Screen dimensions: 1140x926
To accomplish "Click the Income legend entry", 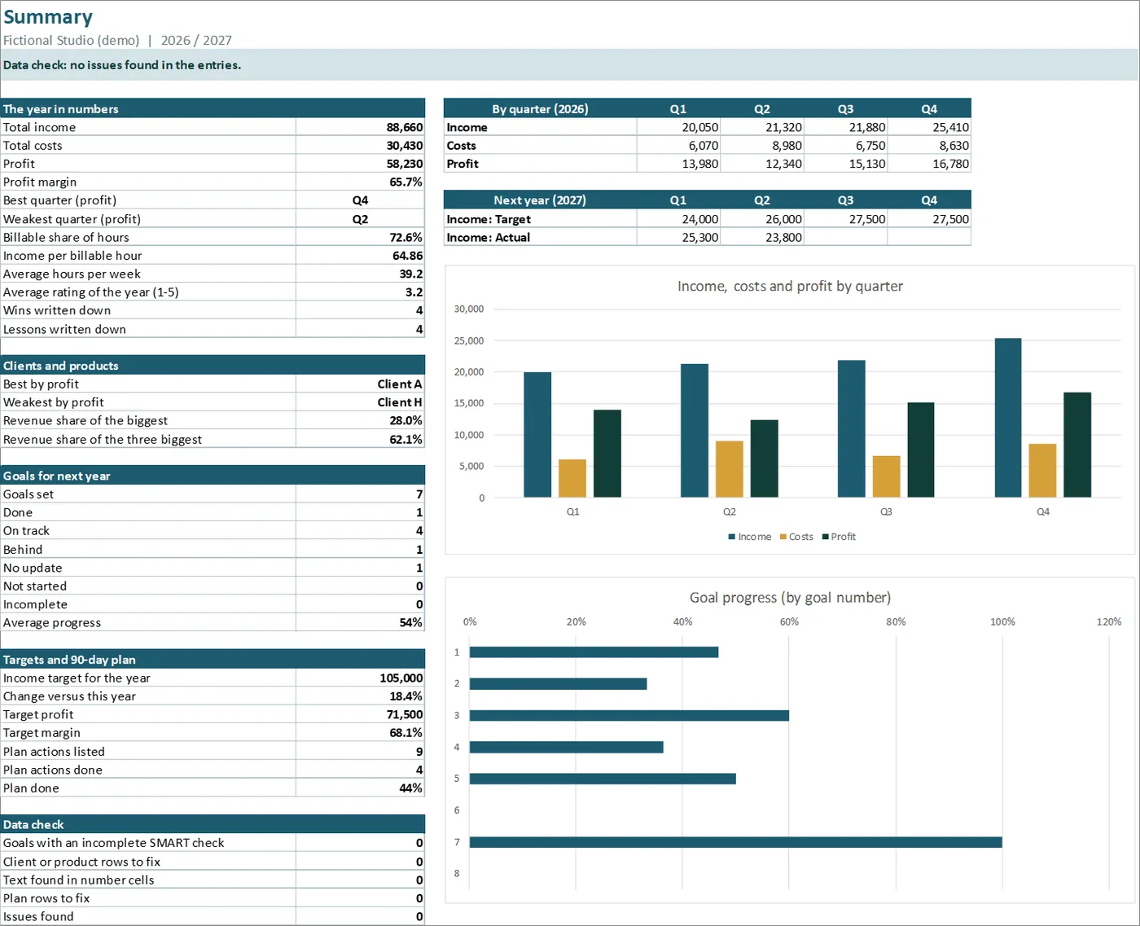I will 750,537.
